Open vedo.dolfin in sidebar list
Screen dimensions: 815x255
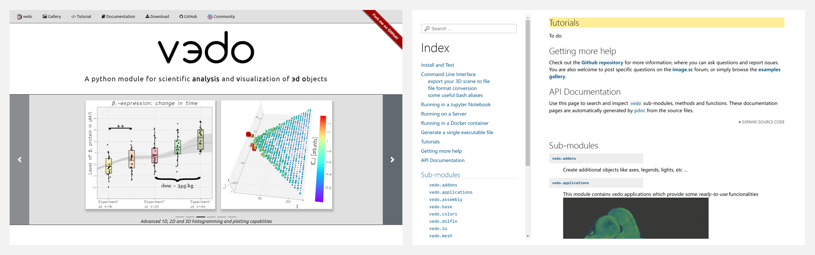[443, 221]
